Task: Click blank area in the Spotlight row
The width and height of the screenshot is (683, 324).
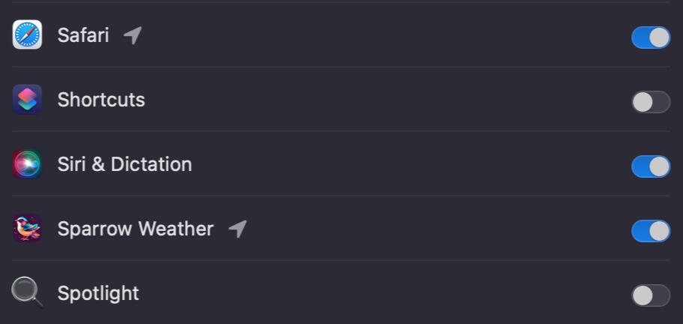Action: point(375,293)
